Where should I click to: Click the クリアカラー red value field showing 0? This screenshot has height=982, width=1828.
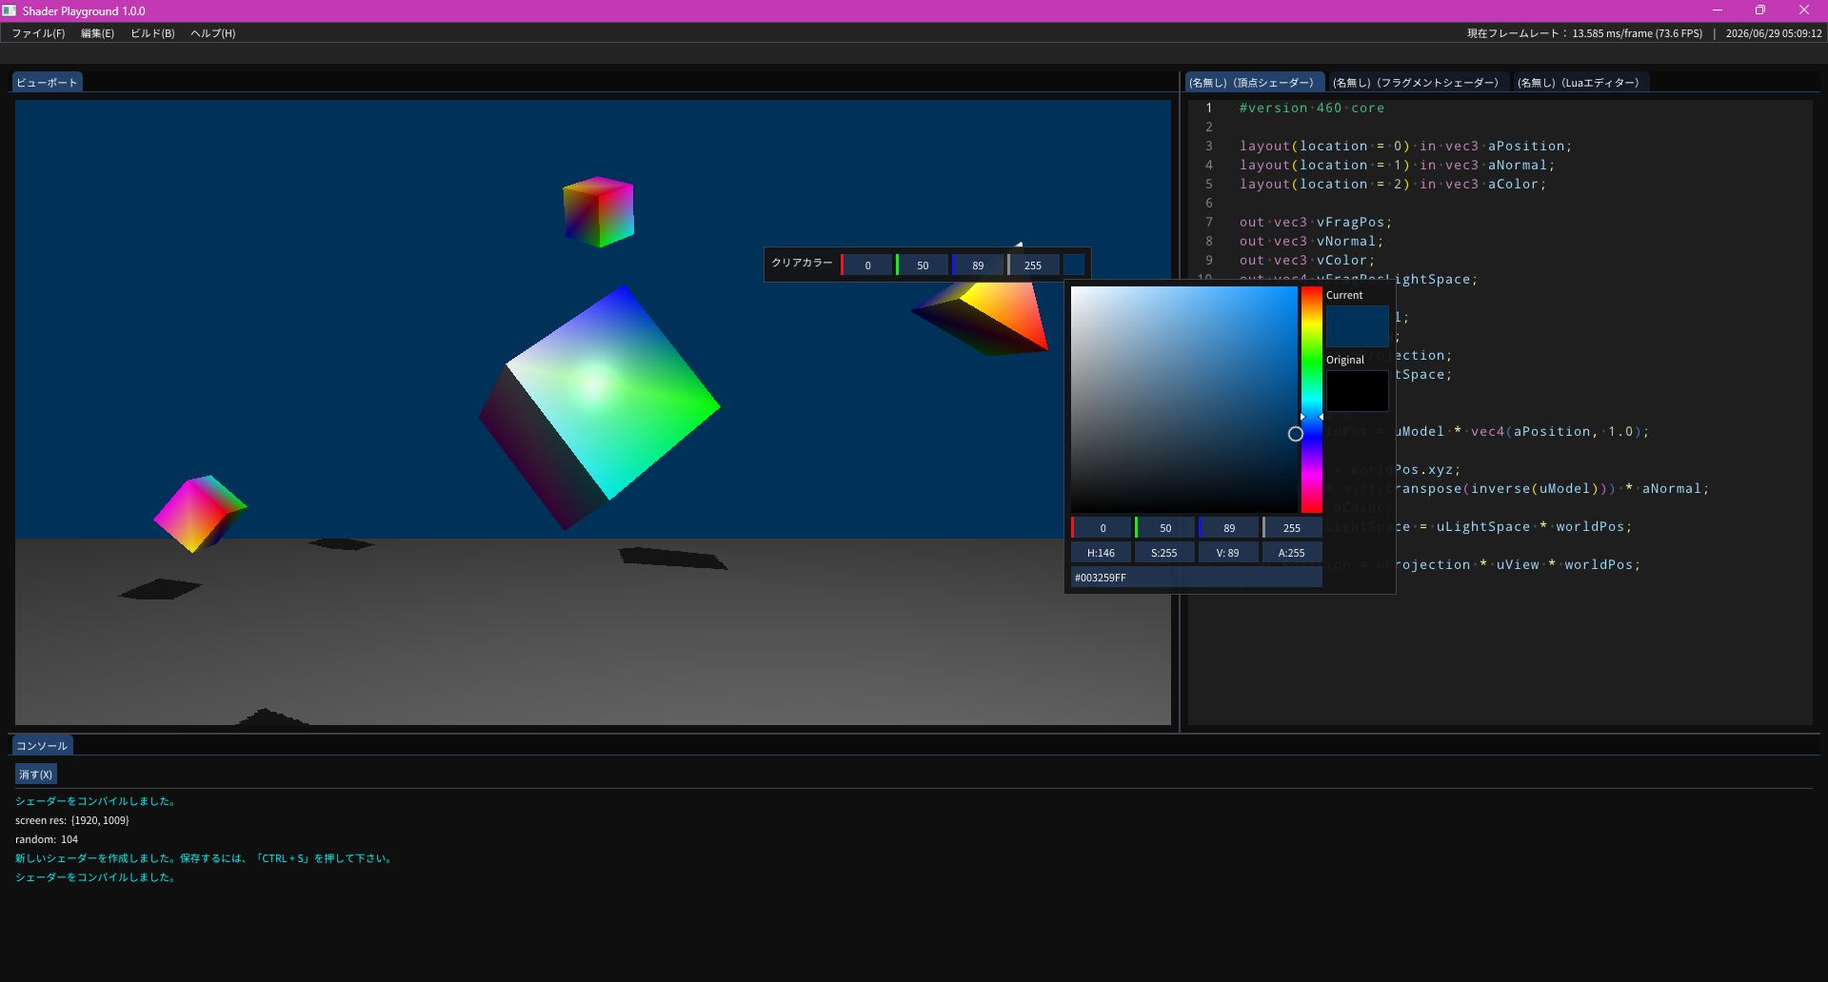tap(867, 265)
